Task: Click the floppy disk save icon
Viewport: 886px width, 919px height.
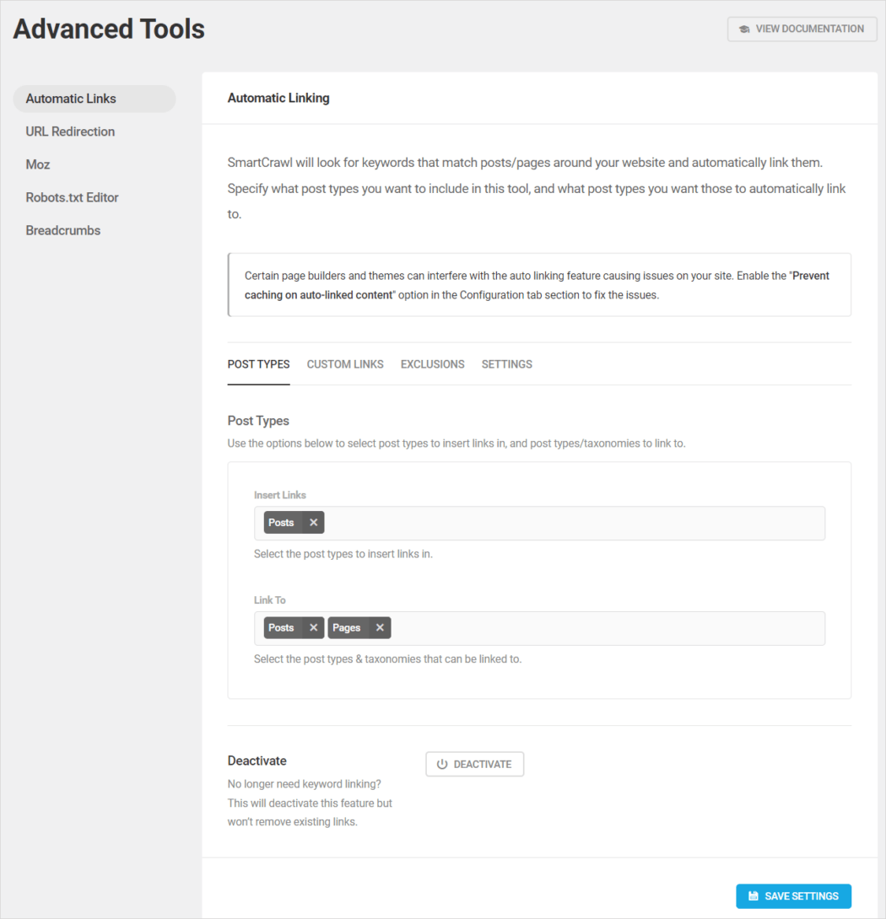Action: [x=754, y=895]
